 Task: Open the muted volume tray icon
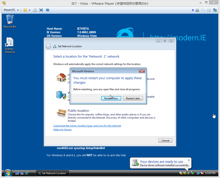[x=202, y=173]
